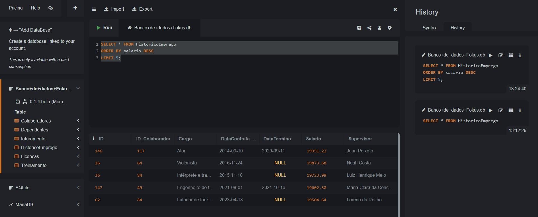Open the Help menu item
The image size is (538, 217).
click(x=35, y=8)
